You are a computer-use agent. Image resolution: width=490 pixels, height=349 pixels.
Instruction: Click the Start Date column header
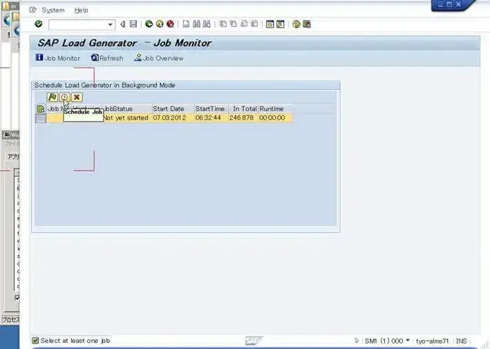(x=173, y=109)
